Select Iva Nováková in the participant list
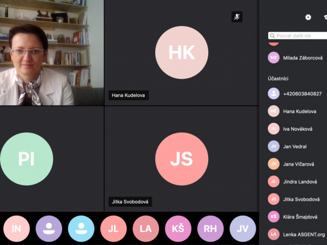327x245 pixels. click(x=298, y=128)
